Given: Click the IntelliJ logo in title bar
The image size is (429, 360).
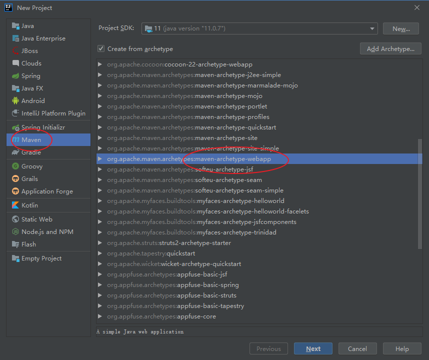Looking at the screenshot, I should [x=8, y=7].
